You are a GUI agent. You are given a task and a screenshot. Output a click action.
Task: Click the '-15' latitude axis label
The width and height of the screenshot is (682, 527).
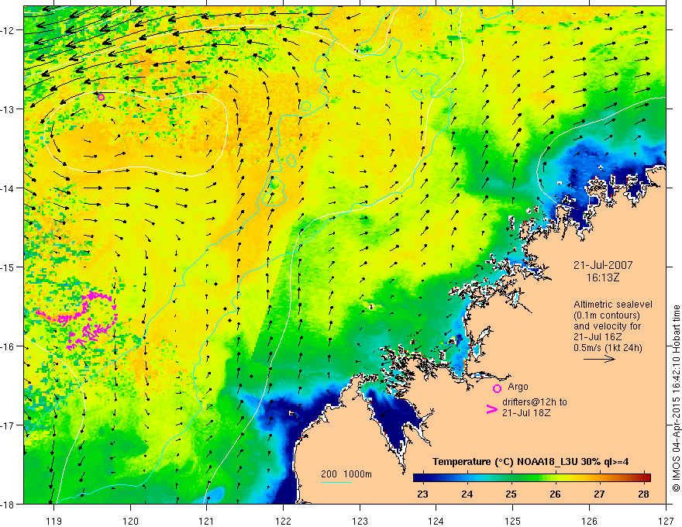pyautogui.click(x=9, y=267)
